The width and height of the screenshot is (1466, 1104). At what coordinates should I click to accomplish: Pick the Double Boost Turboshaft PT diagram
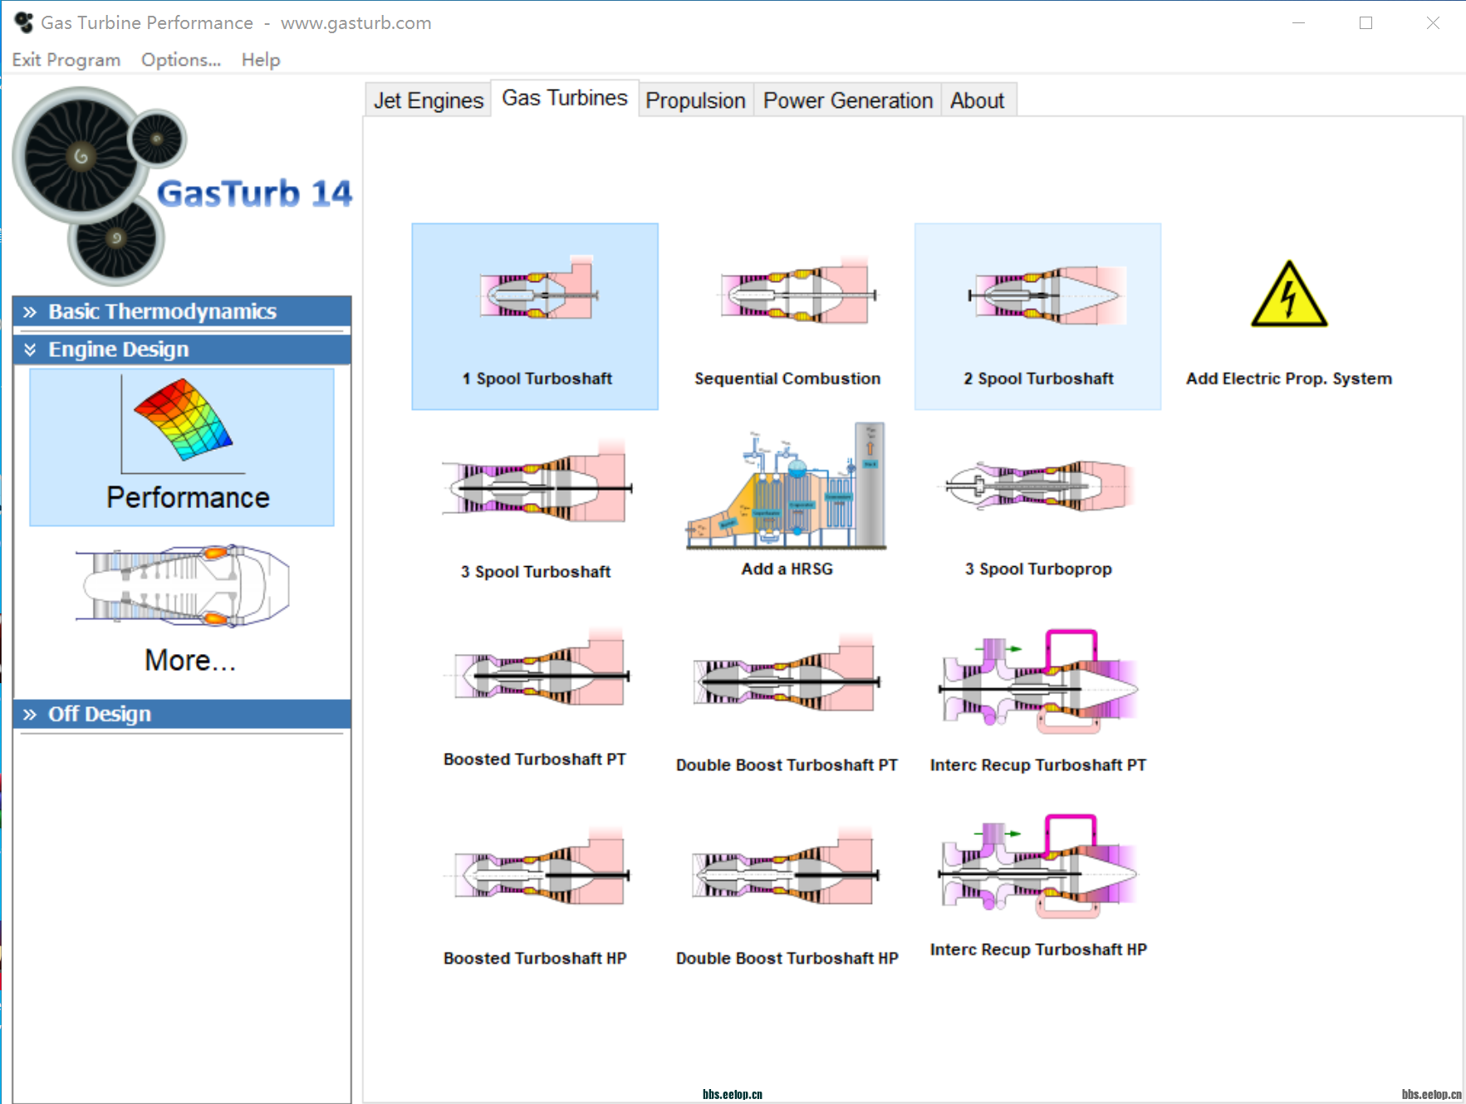pos(787,673)
